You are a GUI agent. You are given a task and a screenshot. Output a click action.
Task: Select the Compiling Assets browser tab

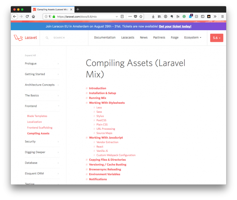(53, 10)
